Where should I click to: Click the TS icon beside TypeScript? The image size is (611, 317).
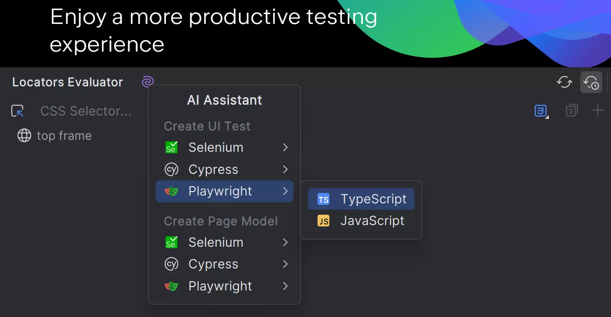click(323, 199)
